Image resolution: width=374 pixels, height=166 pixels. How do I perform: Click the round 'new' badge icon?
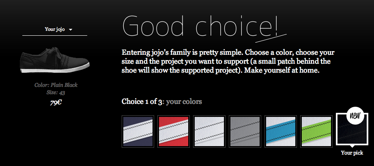(x=354, y=115)
